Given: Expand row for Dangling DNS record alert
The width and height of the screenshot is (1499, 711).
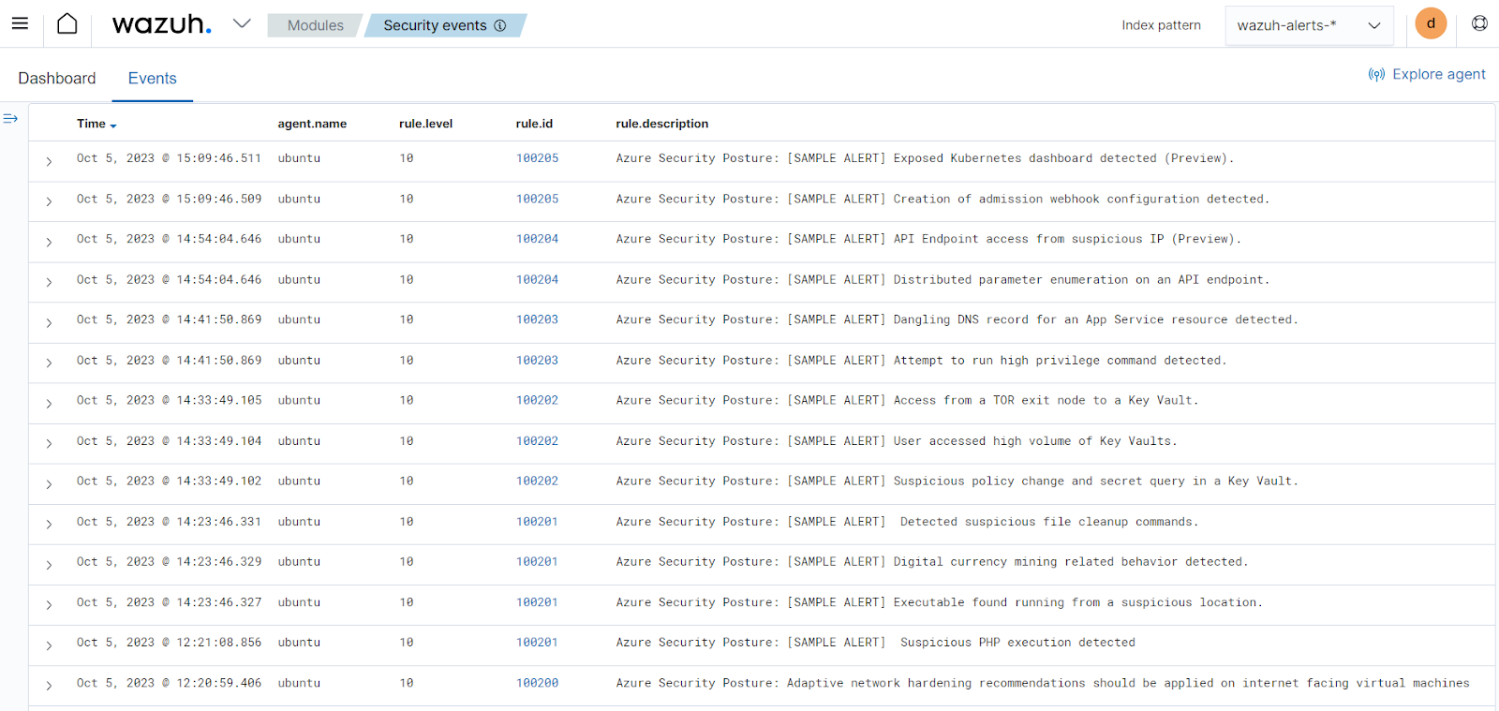Looking at the screenshot, I should coord(49,322).
